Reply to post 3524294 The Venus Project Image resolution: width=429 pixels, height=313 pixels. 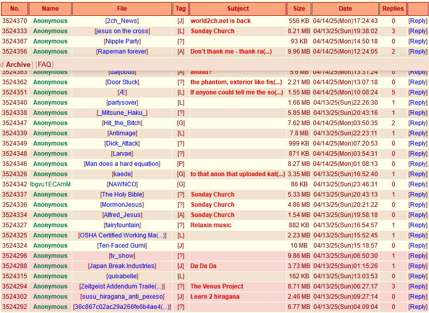pos(418,286)
